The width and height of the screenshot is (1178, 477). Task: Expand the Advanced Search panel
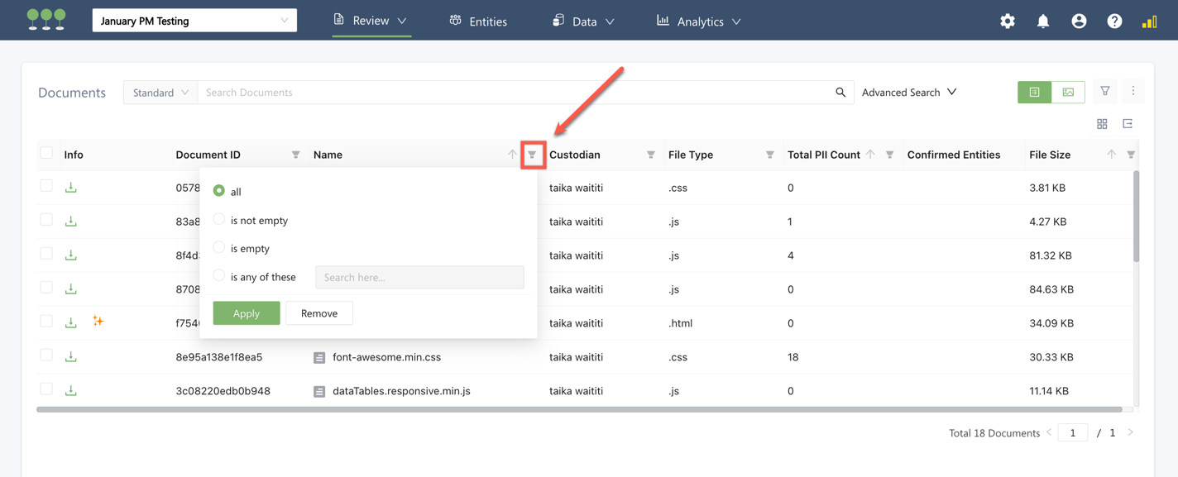(909, 93)
